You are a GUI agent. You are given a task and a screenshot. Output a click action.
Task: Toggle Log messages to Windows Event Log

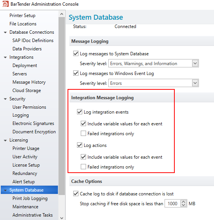point(76,73)
